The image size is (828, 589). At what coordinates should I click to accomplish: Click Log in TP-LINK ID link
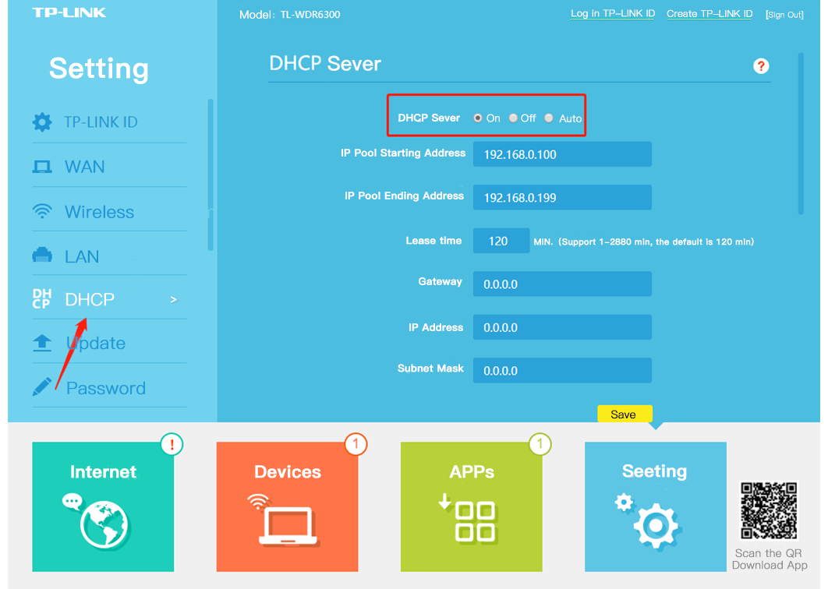tap(613, 14)
